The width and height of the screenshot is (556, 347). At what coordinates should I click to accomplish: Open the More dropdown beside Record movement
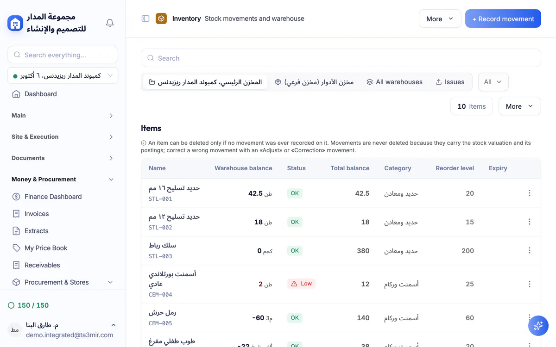click(x=440, y=19)
